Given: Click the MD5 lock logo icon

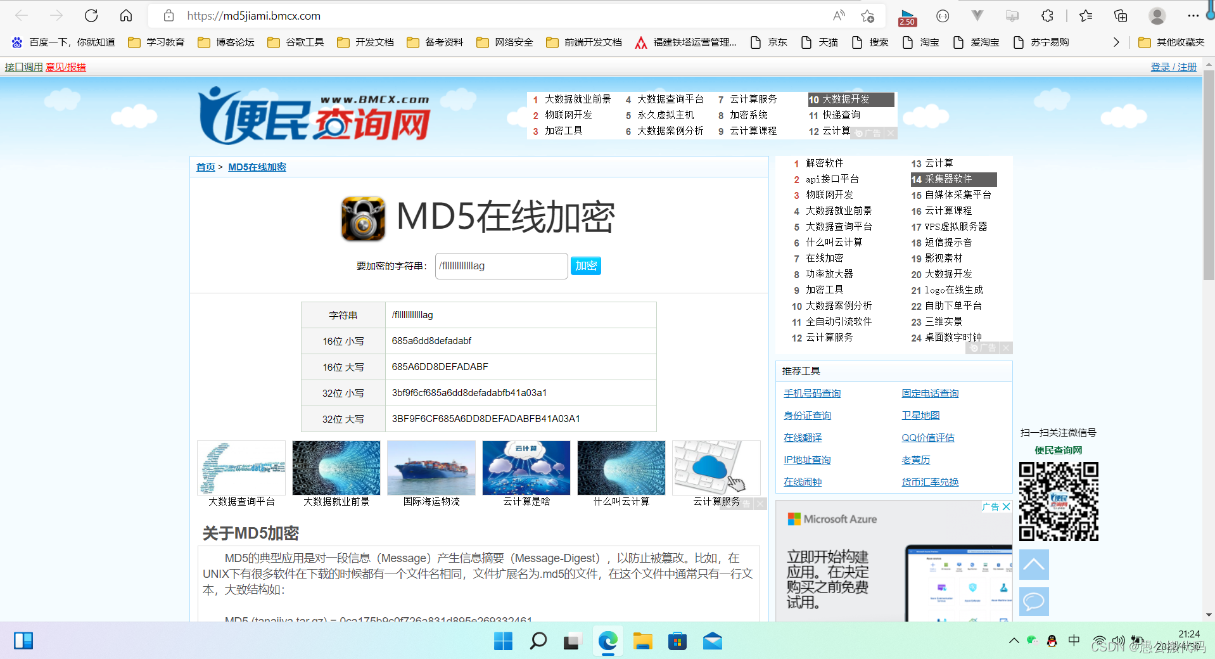Looking at the screenshot, I should [363, 219].
